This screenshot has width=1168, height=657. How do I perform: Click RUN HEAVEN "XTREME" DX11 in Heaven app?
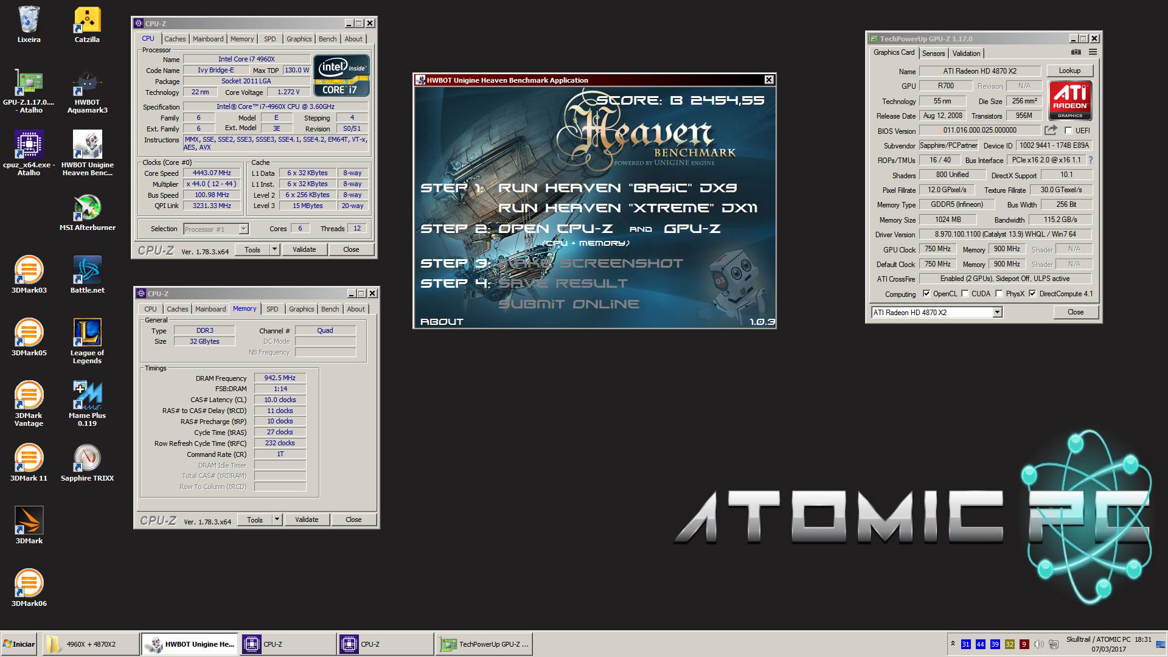pyautogui.click(x=628, y=208)
